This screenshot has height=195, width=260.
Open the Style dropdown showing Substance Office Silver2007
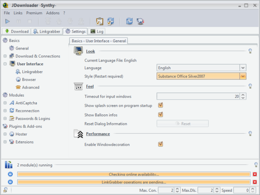(243, 76)
